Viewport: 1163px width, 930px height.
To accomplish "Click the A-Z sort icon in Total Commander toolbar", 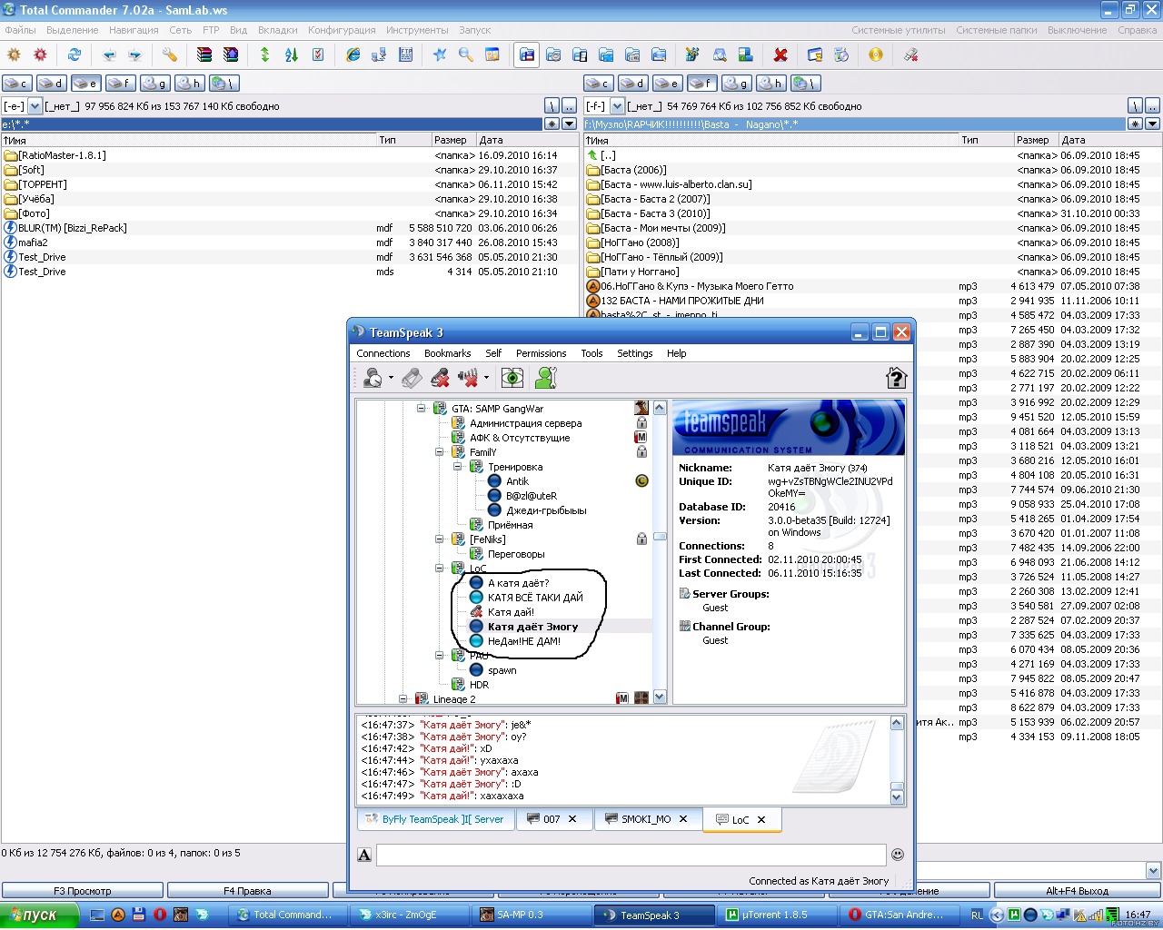I will (x=292, y=55).
